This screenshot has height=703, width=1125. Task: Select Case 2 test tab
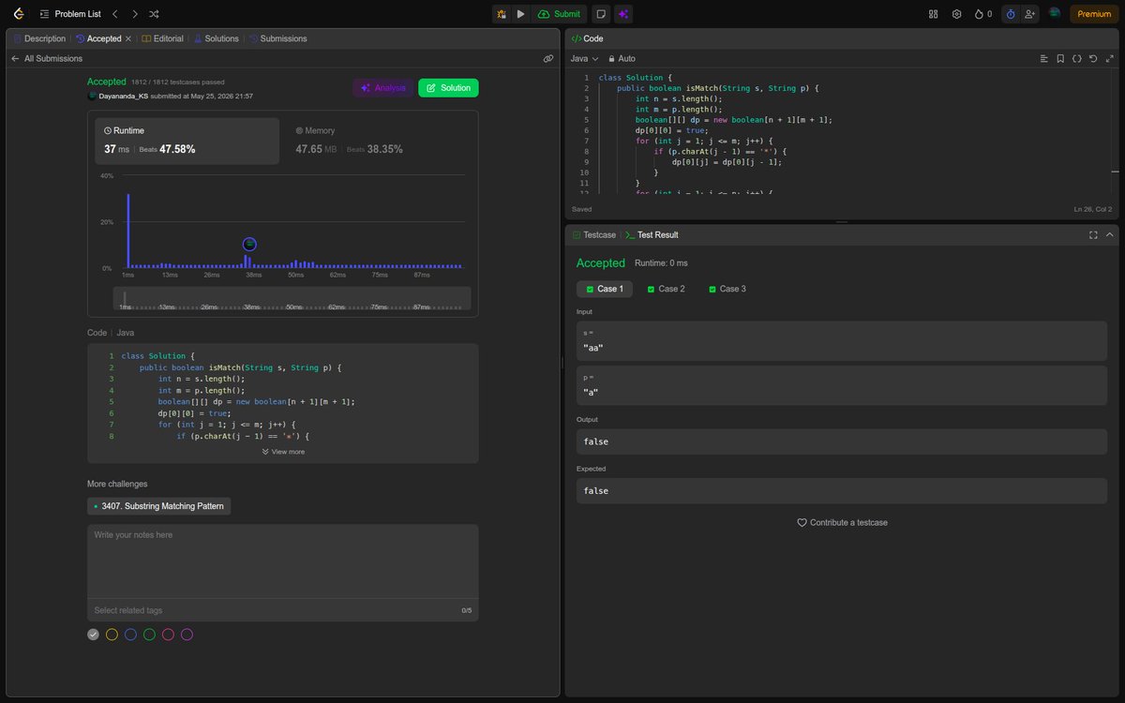point(667,289)
